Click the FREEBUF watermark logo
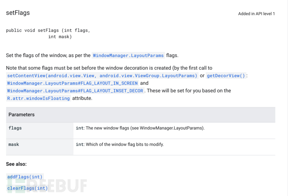288x196 pixels. [x=48, y=186]
